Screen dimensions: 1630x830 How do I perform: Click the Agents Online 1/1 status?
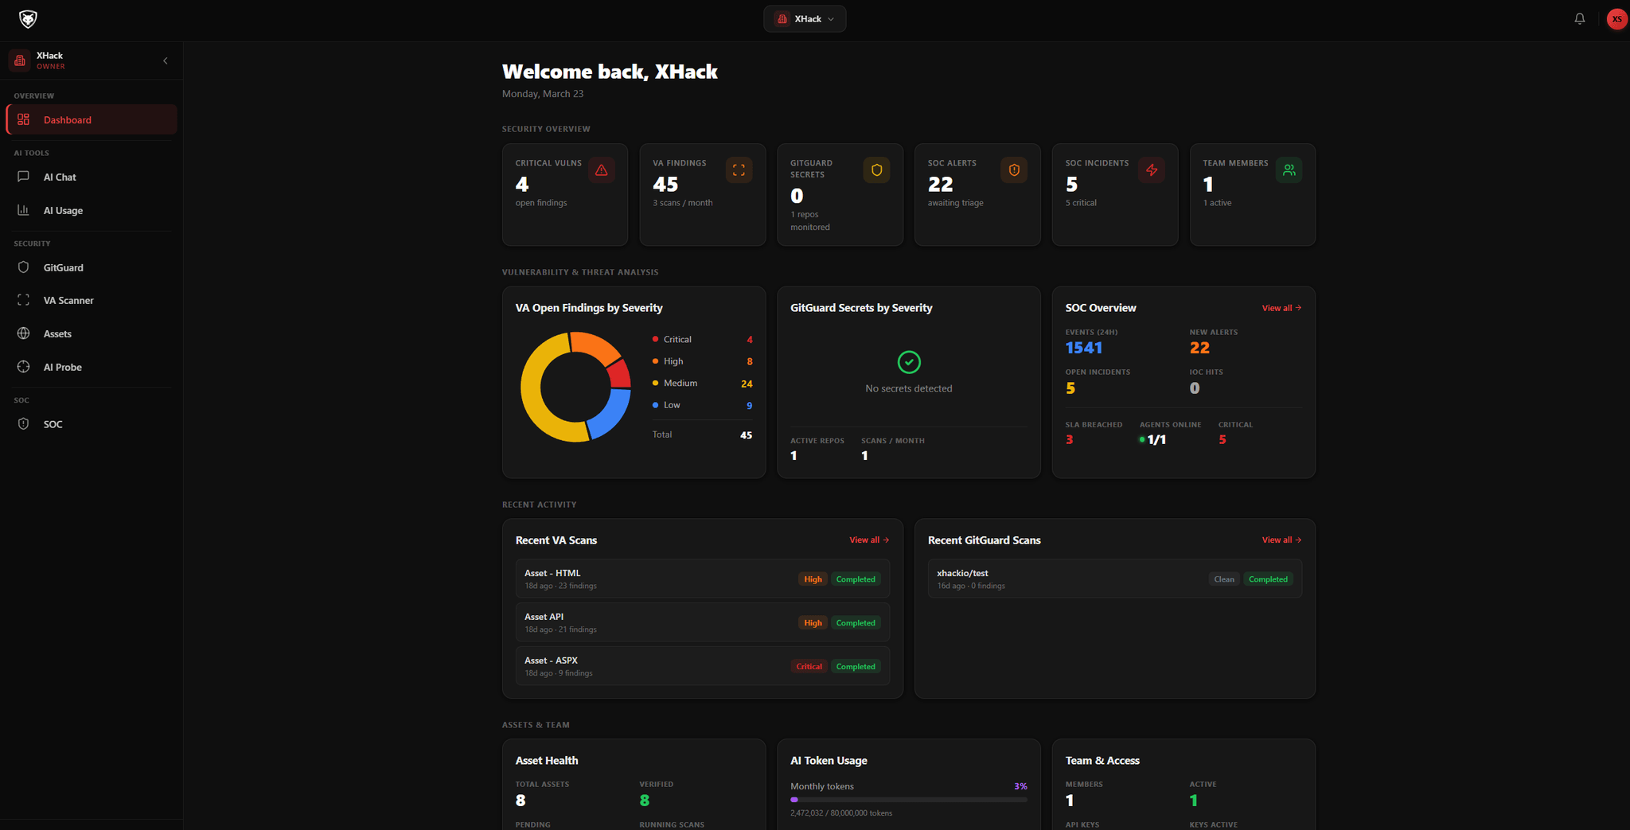tap(1152, 440)
